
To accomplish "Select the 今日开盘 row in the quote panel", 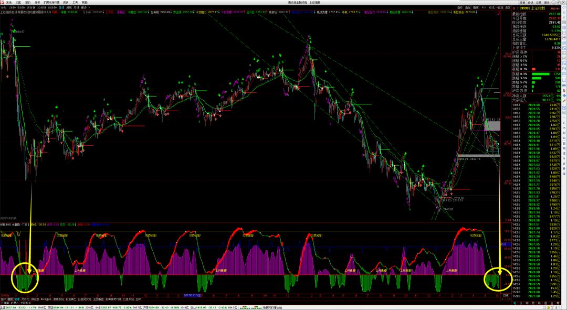I will 536,18.
